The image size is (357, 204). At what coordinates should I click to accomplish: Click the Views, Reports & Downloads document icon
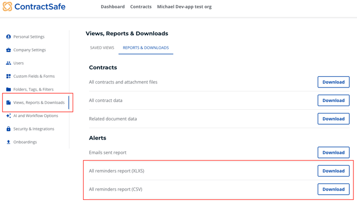pyautogui.click(x=8, y=103)
